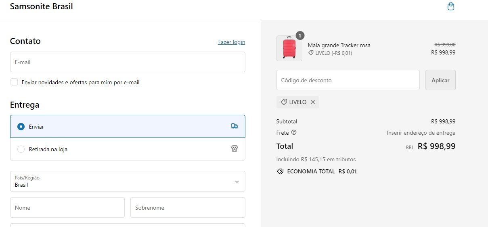This screenshot has width=488, height=227.
Task: Click the discount tag icon beside ECONOMIA TOTAL
Action: click(x=280, y=171)
